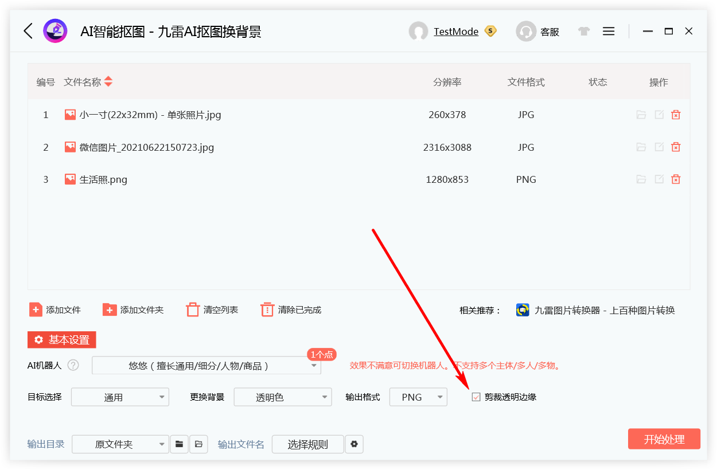Click the AI机器人 help question icon
This screenshot has width=717, height=470.
(x=73, y=365)
